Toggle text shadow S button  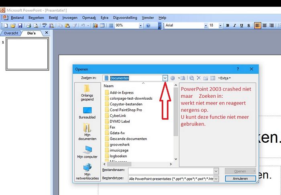248,25
